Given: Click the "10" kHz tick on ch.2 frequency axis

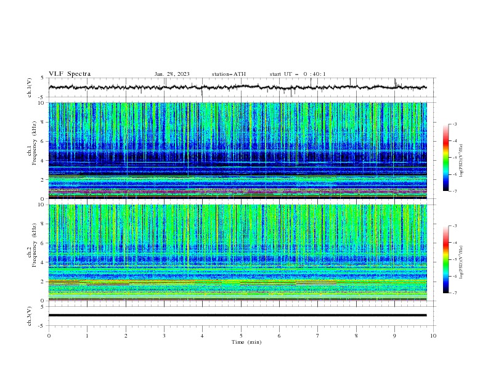Looking at the screenshot, I should tap(42, 205).
